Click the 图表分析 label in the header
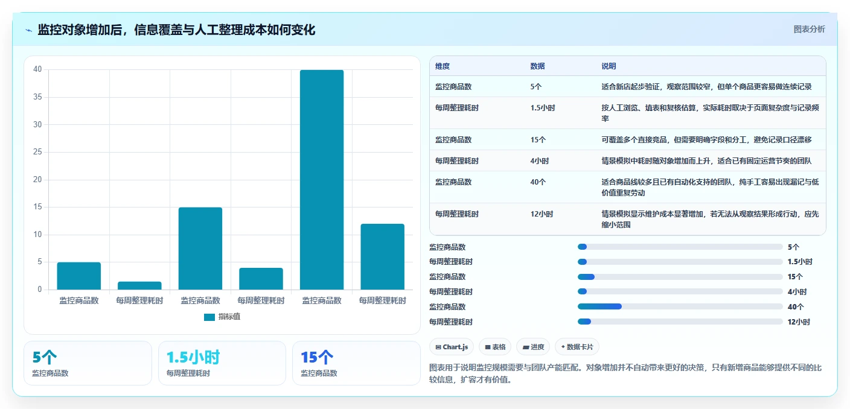The image size is (850, 409). (x=809, y=30)
